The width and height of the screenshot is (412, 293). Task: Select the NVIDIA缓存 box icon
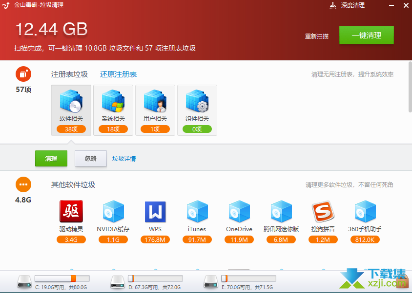coord(113,211)
